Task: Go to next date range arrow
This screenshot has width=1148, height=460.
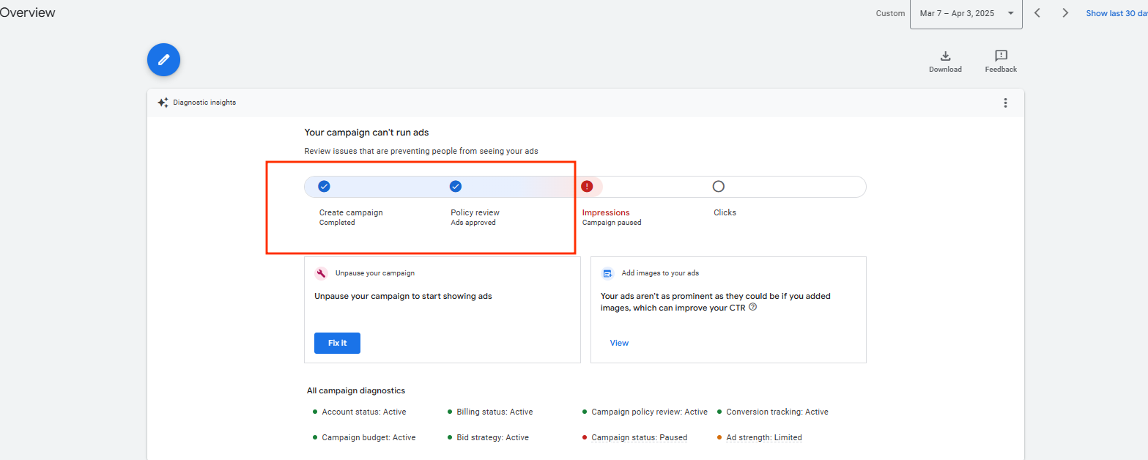Action: 1065,13
